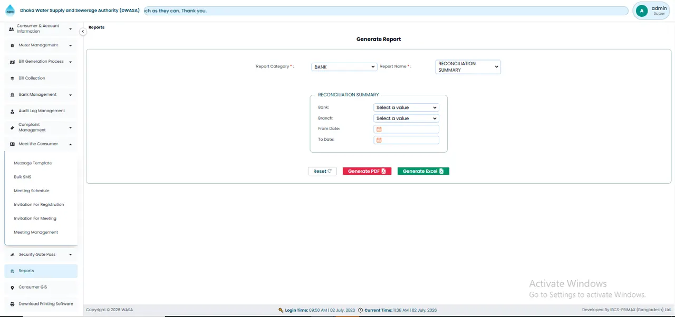Image resolution: width=675 pixels, height=317 pixels.
Task: Expand the Consumer & Account Information arrow
Action: click(x=70, y=29)
